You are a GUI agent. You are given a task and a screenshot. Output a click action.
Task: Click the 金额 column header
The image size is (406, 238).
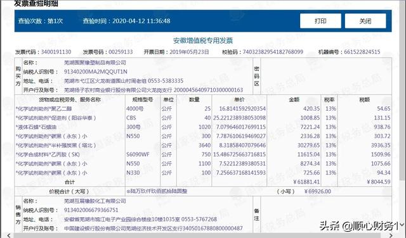tap(294, 99)
